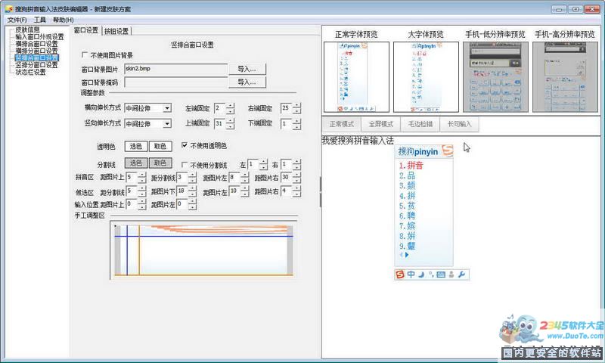605x363 pixels.
Task: Click 导入 button for 窗口背景图片
Action: [x=247, y=69]
